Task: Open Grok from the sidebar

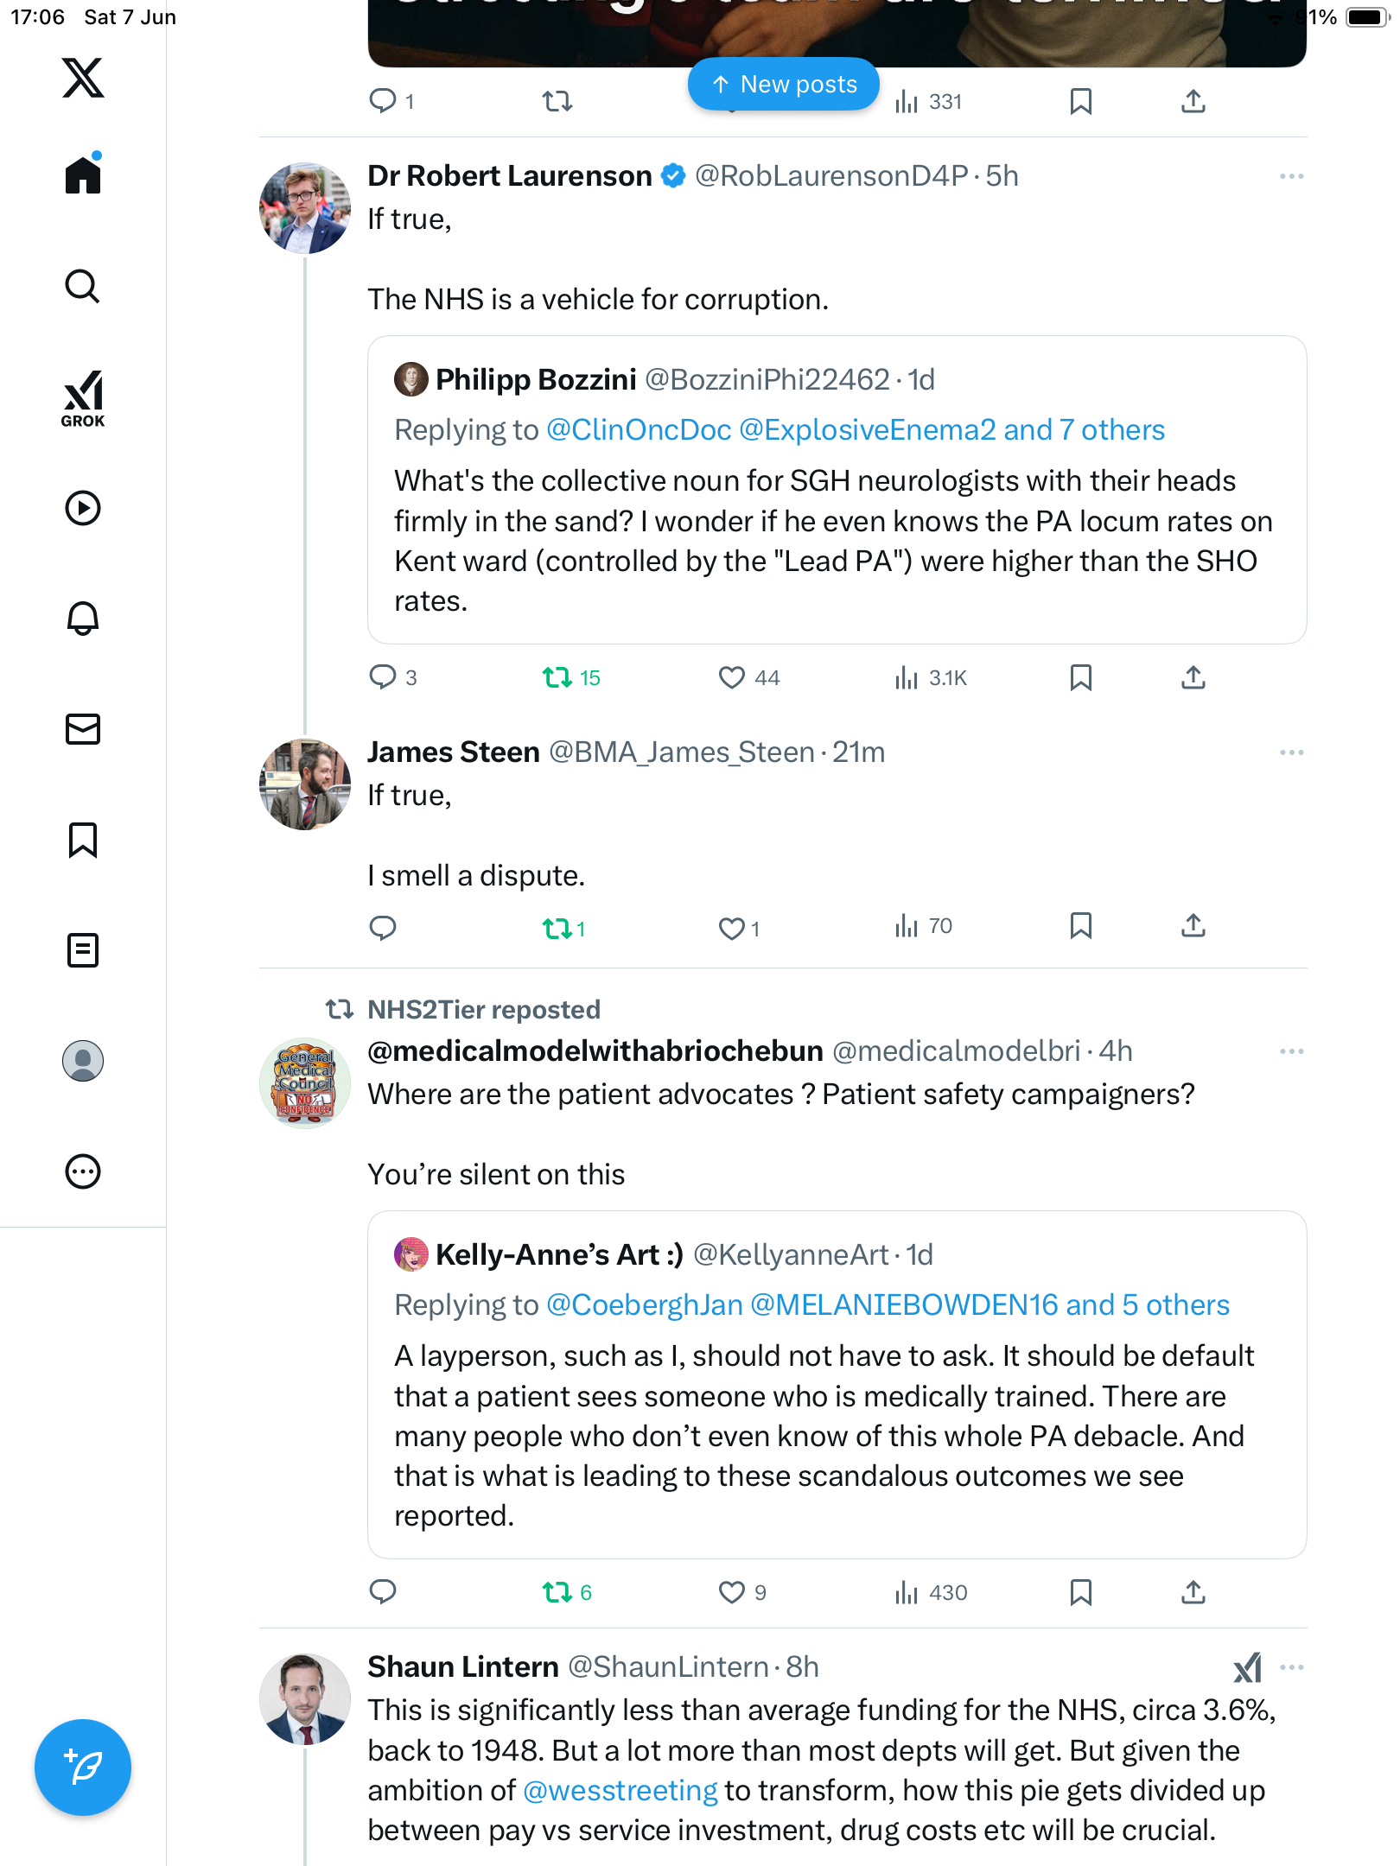Action: [x=83, y=398]
